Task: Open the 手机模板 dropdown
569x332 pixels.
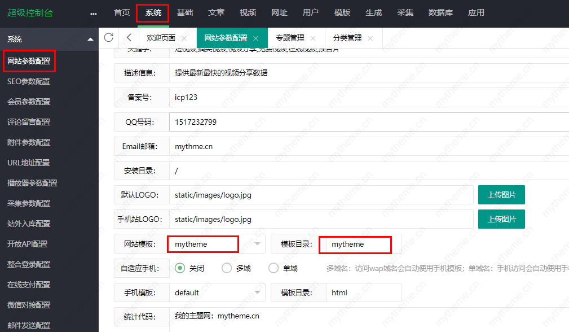Action: (x=258, y=292)
